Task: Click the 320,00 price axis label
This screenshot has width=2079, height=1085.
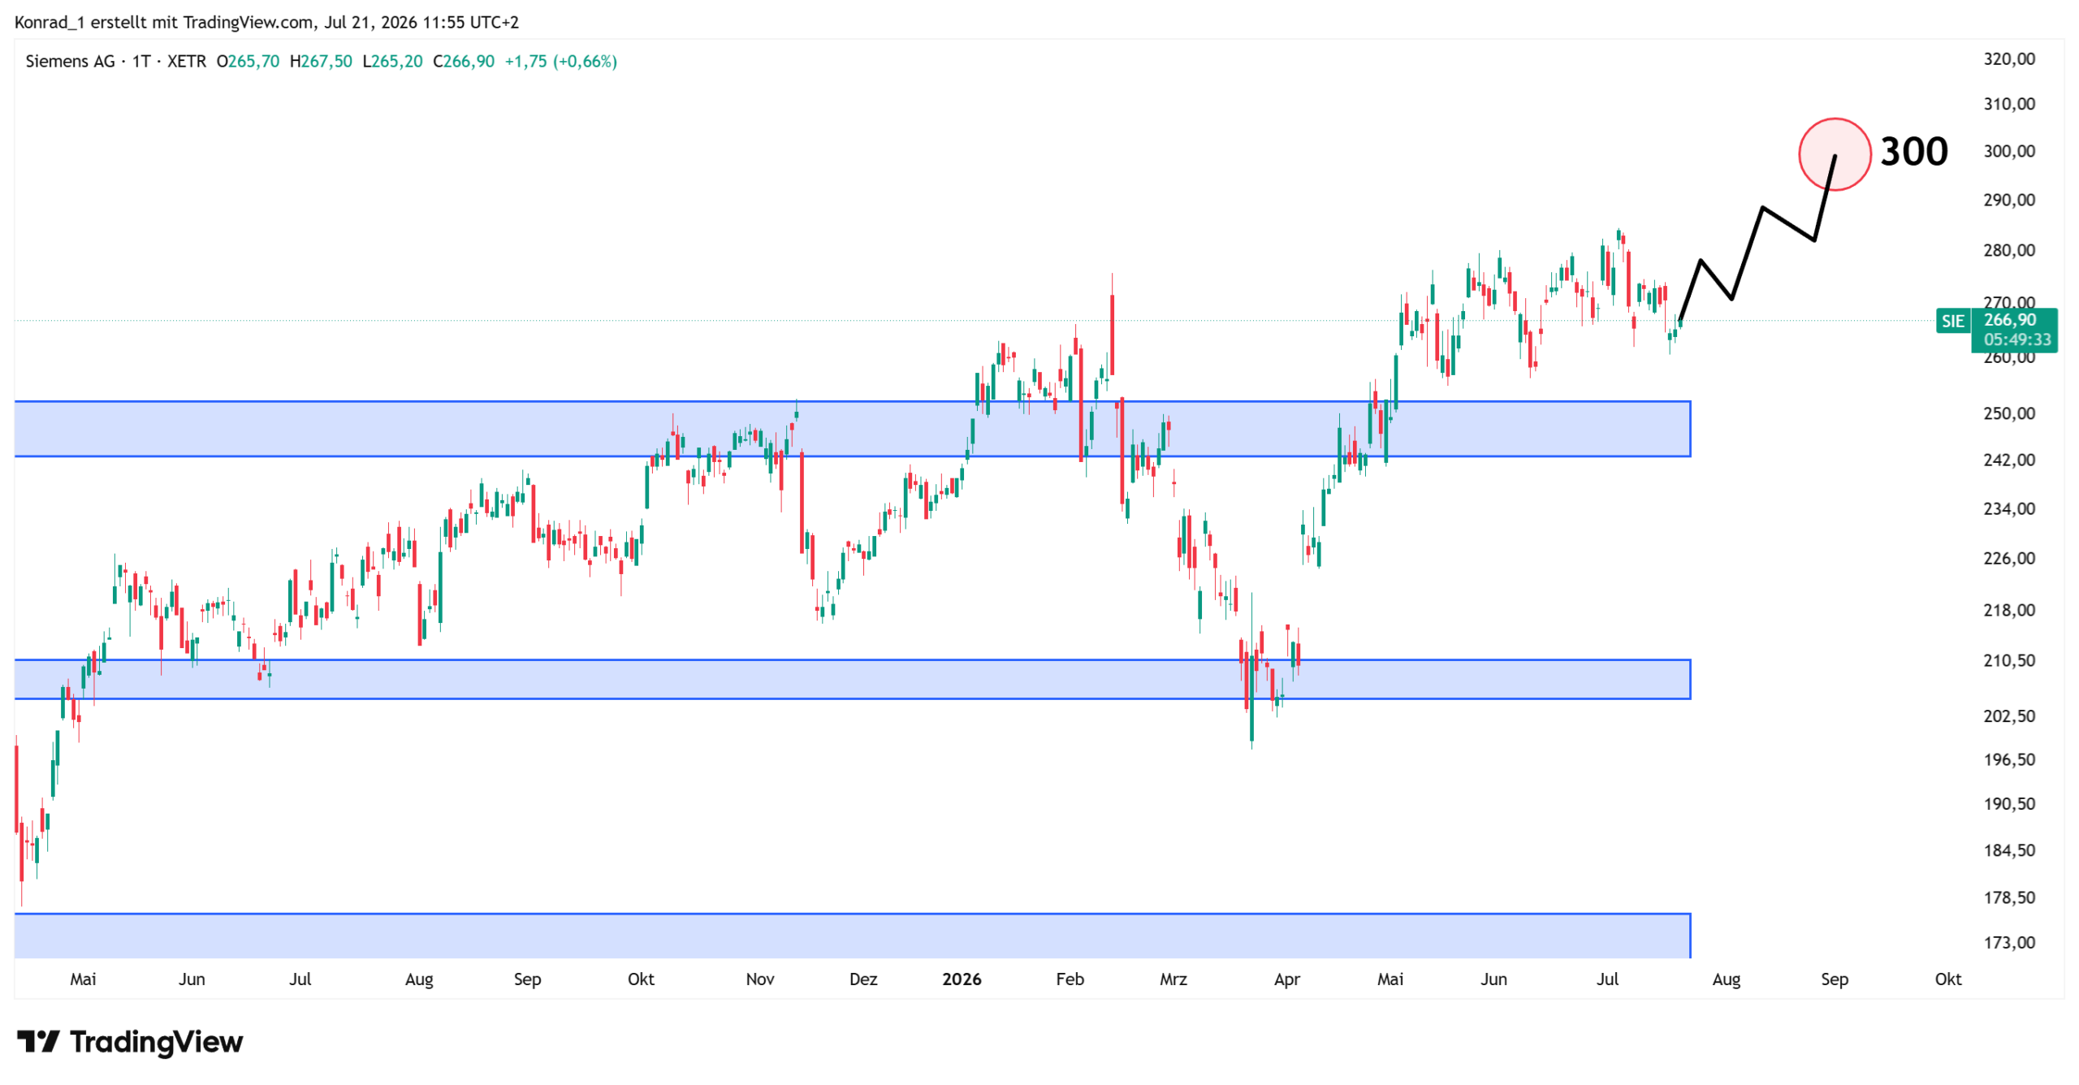Action: (x=2008, y=58)
